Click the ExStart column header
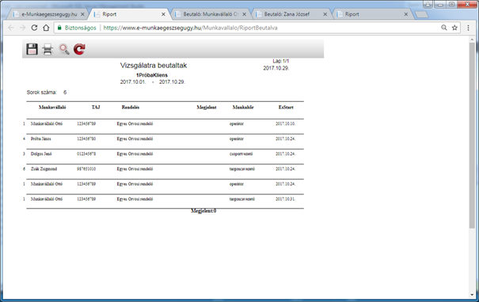Viewport: 479px width, 302px height. pos(286,108)
